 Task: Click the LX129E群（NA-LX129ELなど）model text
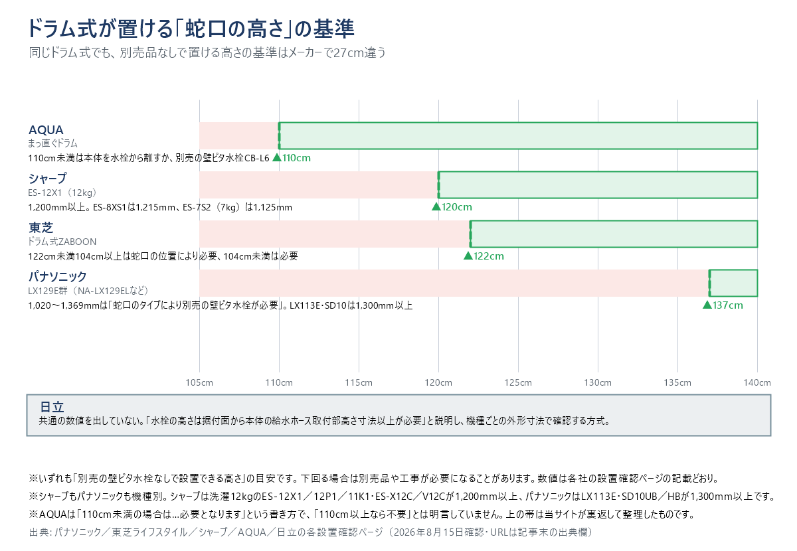(x=88, y=291)
